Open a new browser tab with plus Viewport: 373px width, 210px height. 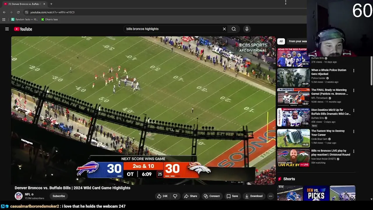(51, 4)
